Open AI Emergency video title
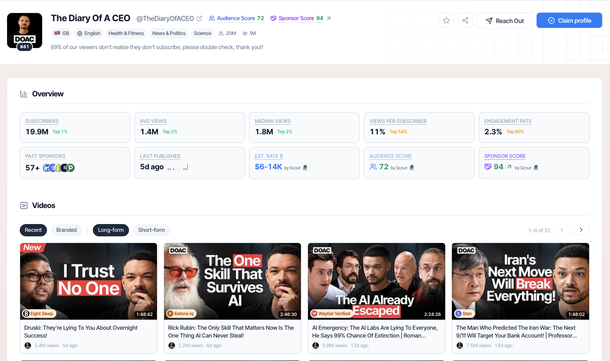The width and height of the screenshot is (610, 361). pyautogui.click(x=375, y=332)
